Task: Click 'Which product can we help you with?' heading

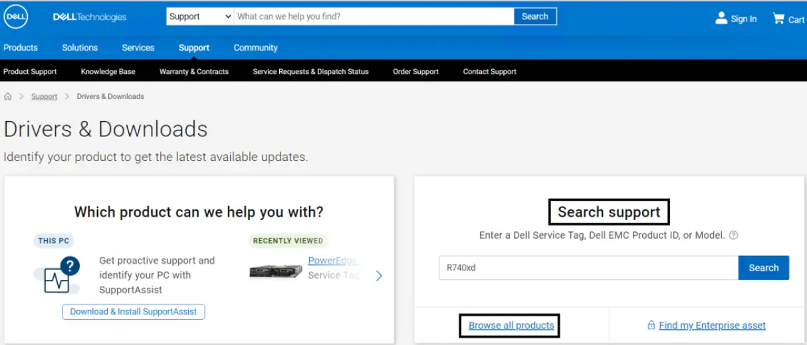Action: pos(199,212)
